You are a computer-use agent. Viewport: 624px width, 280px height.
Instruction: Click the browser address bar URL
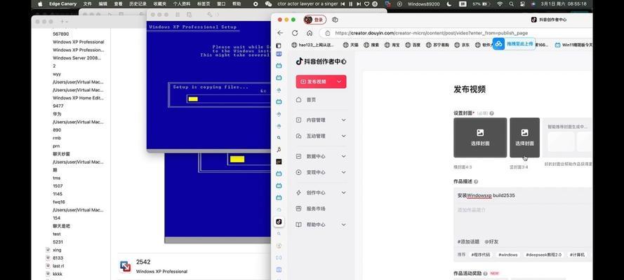point(432,34)
